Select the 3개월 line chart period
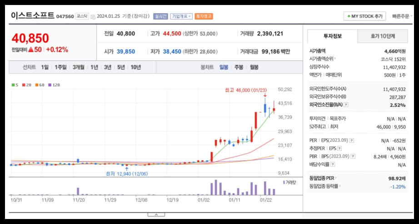 coord(78,67)
